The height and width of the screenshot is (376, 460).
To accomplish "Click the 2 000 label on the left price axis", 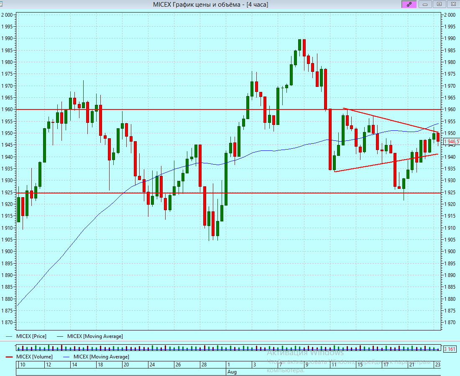I will pyautogui.click(x=7, y=15).
